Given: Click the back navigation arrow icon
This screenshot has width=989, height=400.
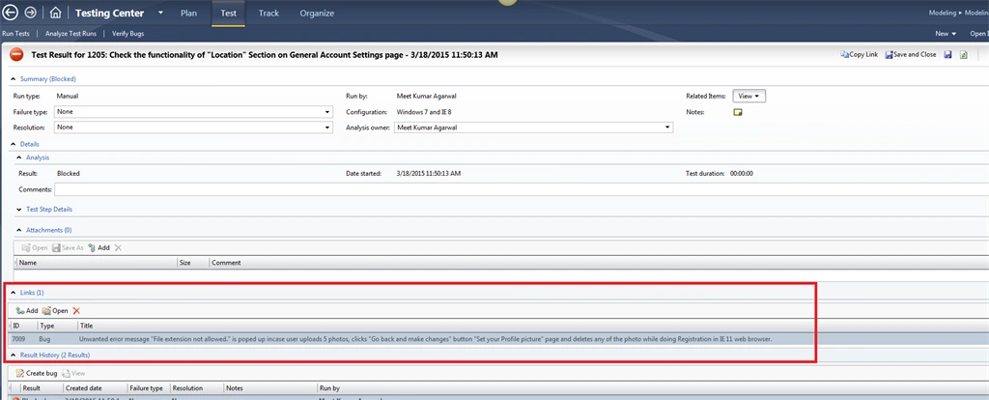Looking at the screenshot, I should (x=10, y=12).
